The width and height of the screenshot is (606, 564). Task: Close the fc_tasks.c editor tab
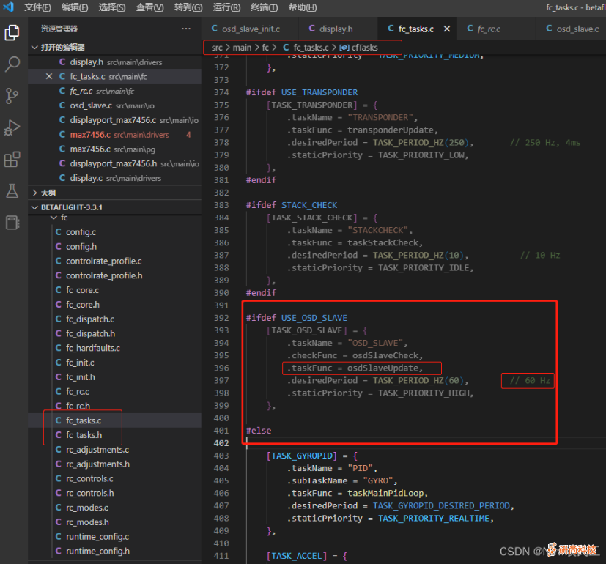coord(447,29)
